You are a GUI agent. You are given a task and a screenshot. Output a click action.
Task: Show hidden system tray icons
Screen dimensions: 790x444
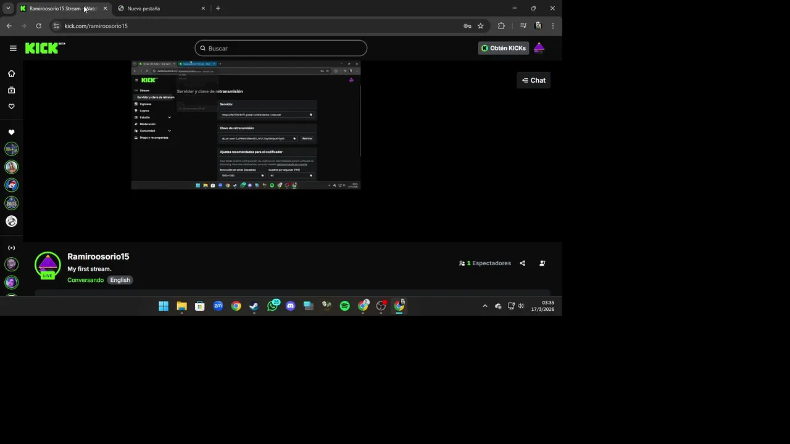[x=484, y=306]
